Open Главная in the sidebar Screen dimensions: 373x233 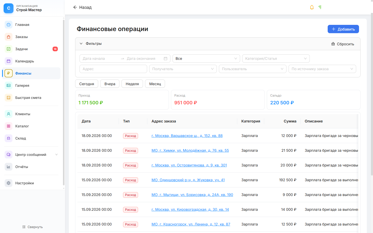[31, 25]
